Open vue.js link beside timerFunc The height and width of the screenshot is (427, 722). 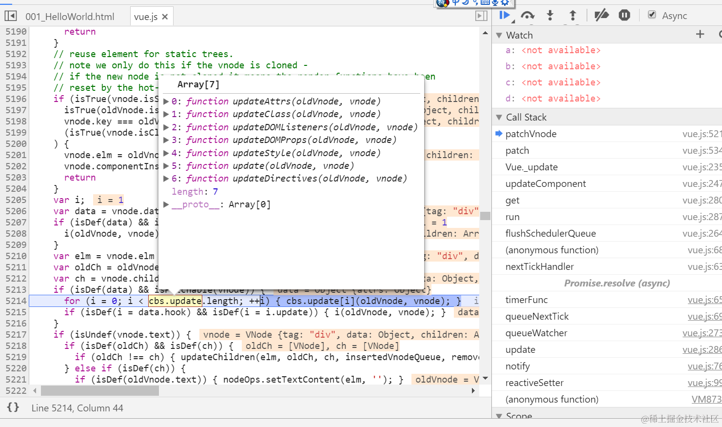705,300
